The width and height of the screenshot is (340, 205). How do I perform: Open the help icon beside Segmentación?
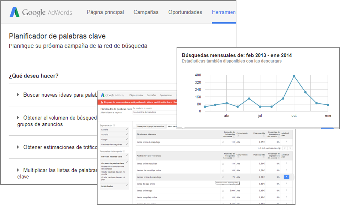tap(114, 125)
